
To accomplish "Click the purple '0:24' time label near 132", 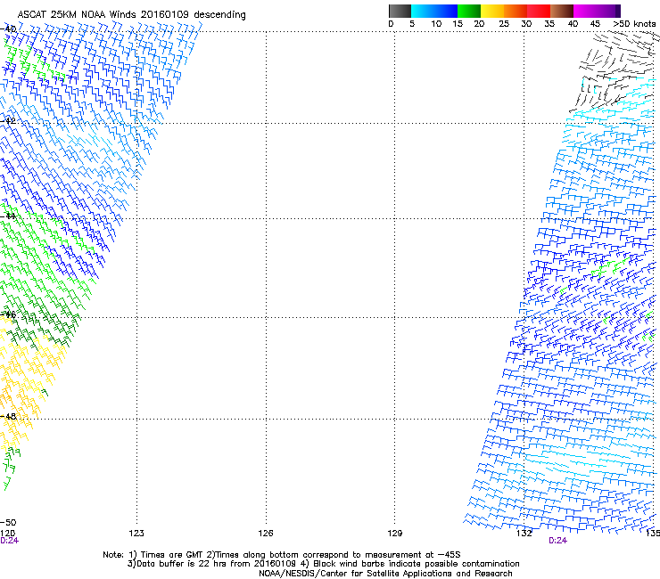I will tap(557, 541).
